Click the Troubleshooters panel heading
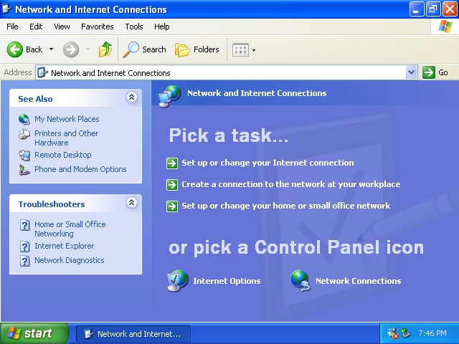 click(52, 204)
